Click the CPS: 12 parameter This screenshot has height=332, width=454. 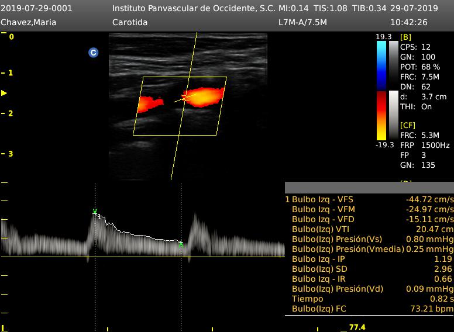(415, 47)
